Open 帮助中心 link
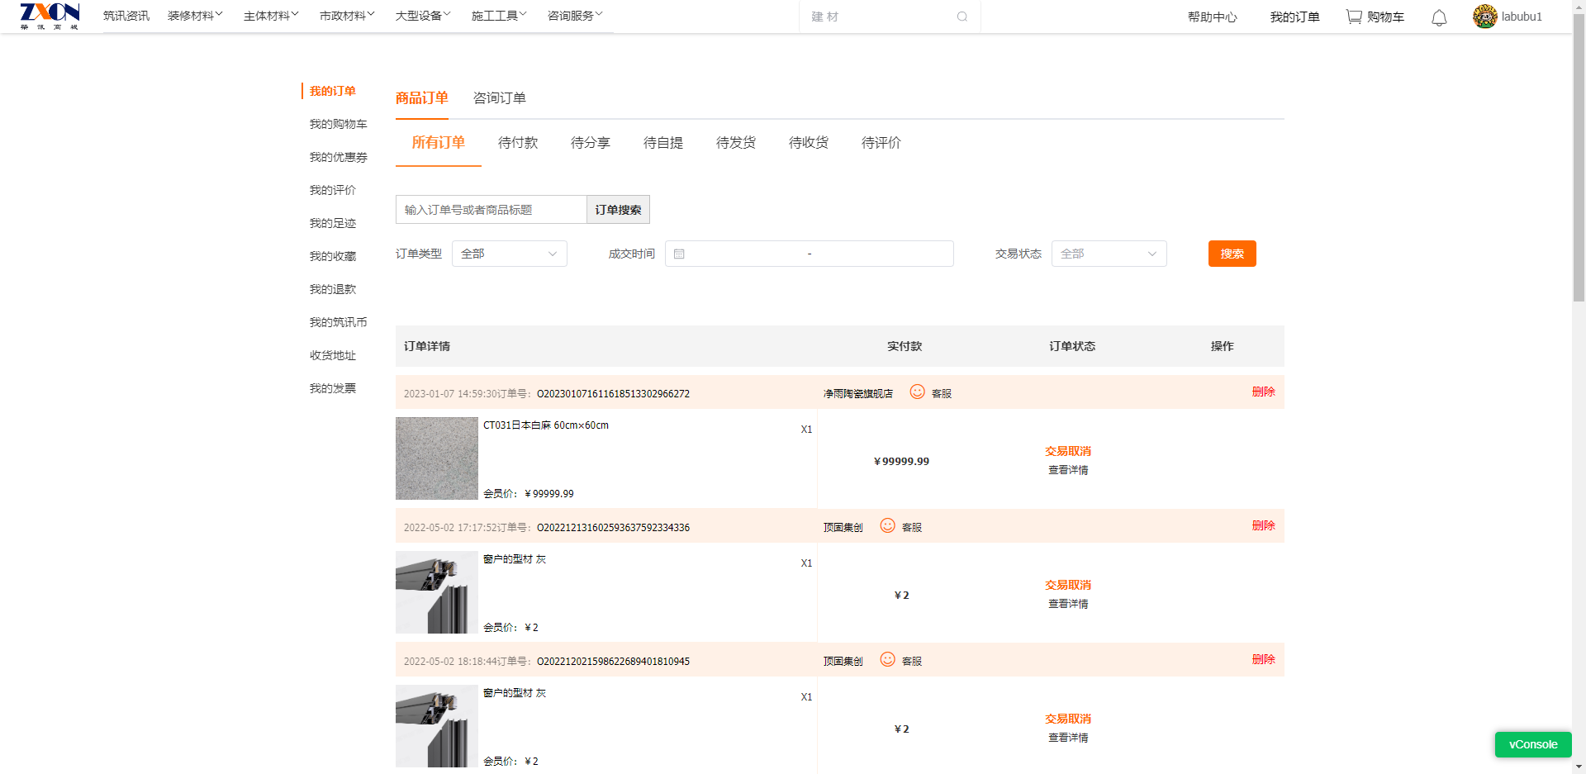 coord(1213,17)
